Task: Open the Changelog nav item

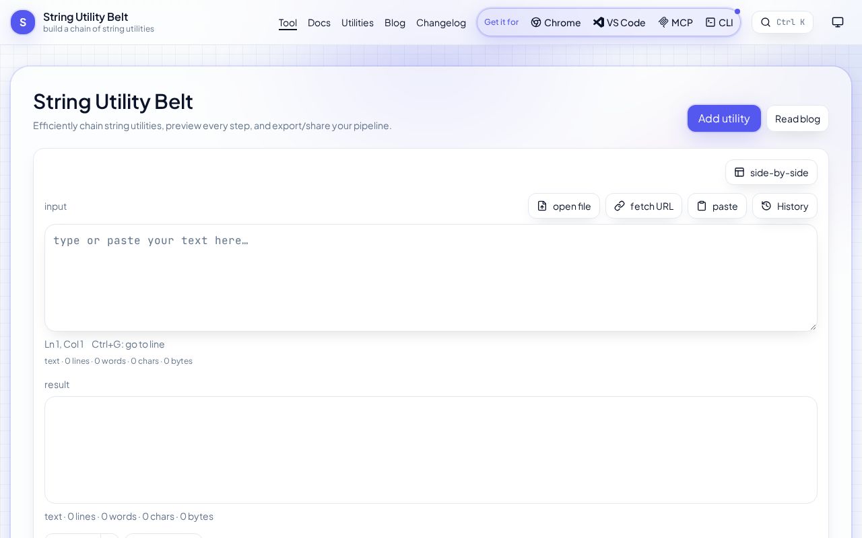Action: coord(441,22)
